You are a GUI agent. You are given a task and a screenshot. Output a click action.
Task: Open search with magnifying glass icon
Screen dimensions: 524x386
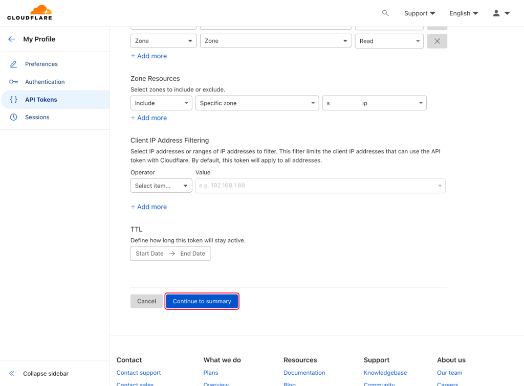(x=385, y=13)
